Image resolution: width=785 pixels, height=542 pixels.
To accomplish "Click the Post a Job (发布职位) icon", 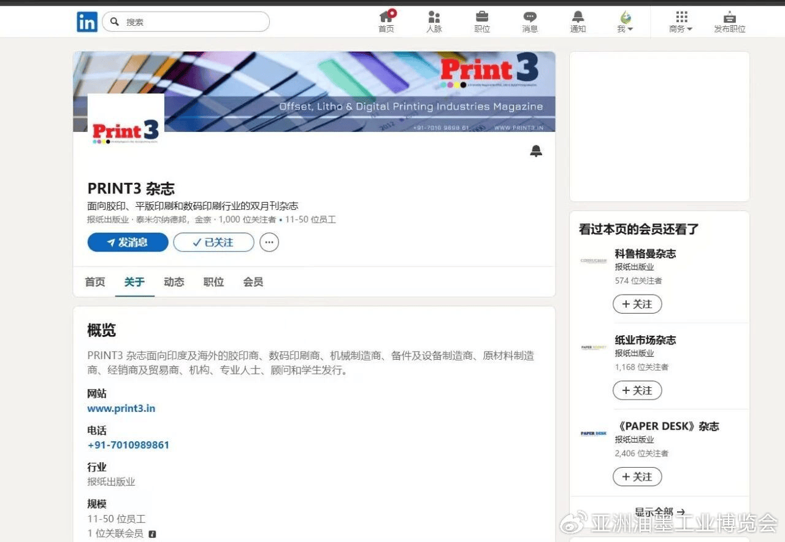I will [729, 17].
